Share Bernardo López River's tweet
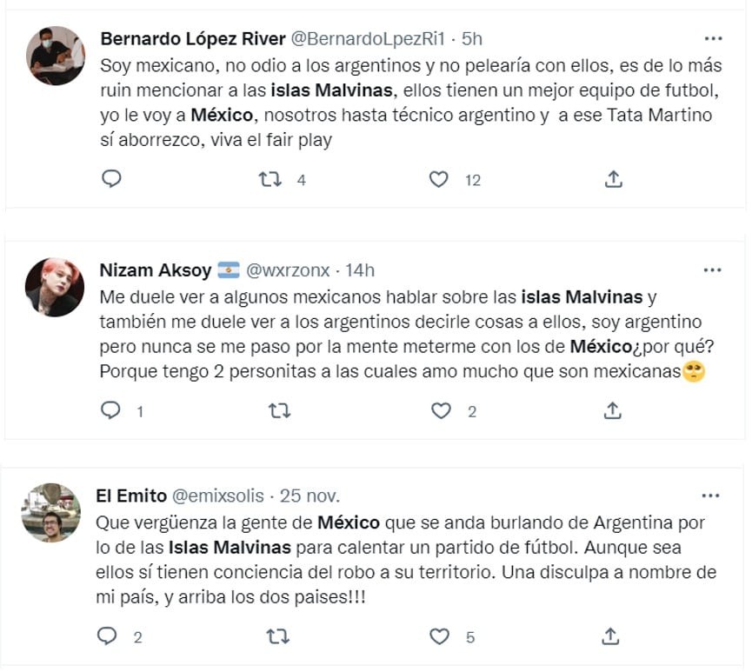Screen dimensions: 752x672 613,179
